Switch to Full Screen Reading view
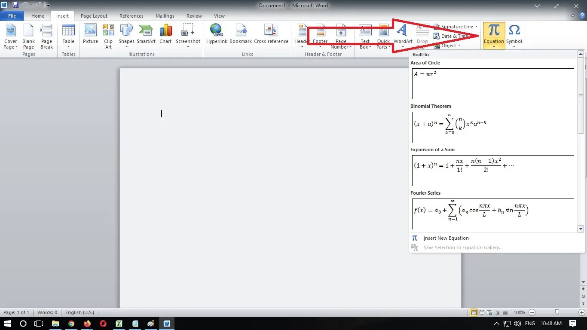This screenshot has width=587, height=330. 482,312
